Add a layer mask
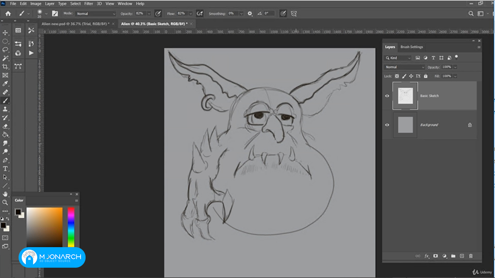The image size is (495, 278). point(436,256)
